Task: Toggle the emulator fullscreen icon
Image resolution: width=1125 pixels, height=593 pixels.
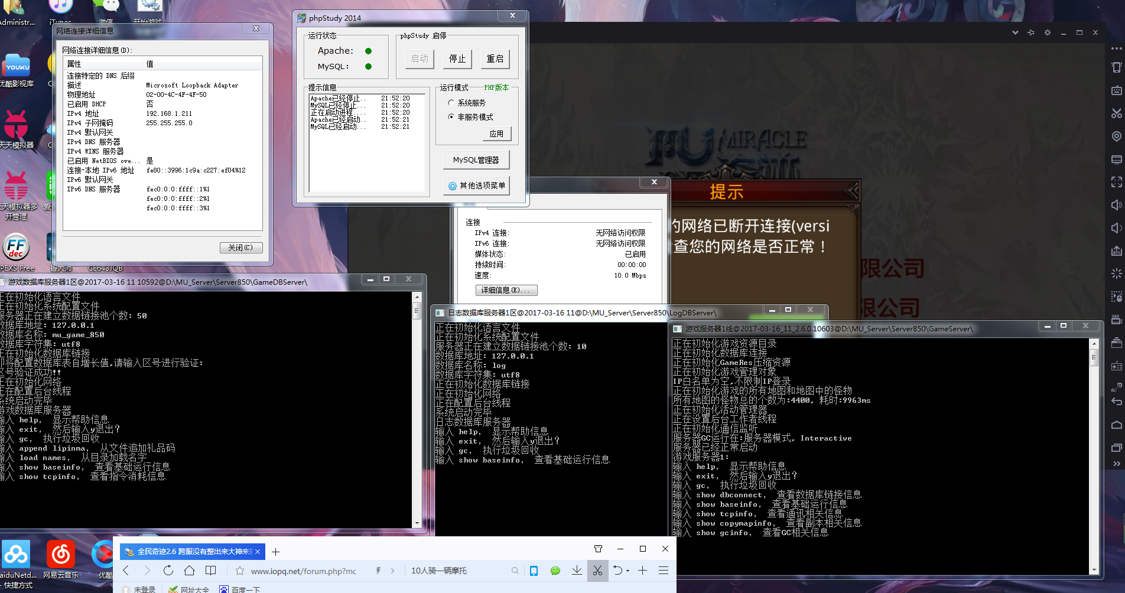Action: pyautogui.click(x=1116, y=182)
